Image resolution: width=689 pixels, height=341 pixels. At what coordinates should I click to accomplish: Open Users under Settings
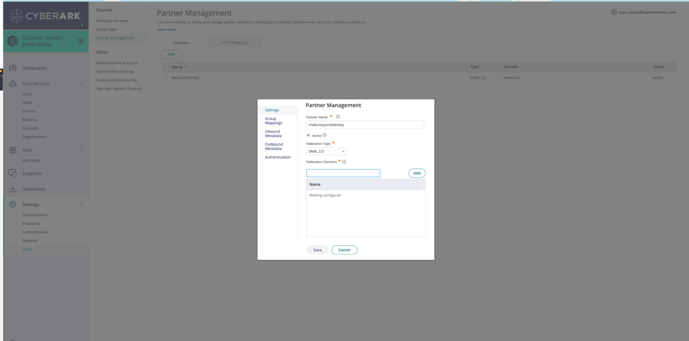pos(27,249)
